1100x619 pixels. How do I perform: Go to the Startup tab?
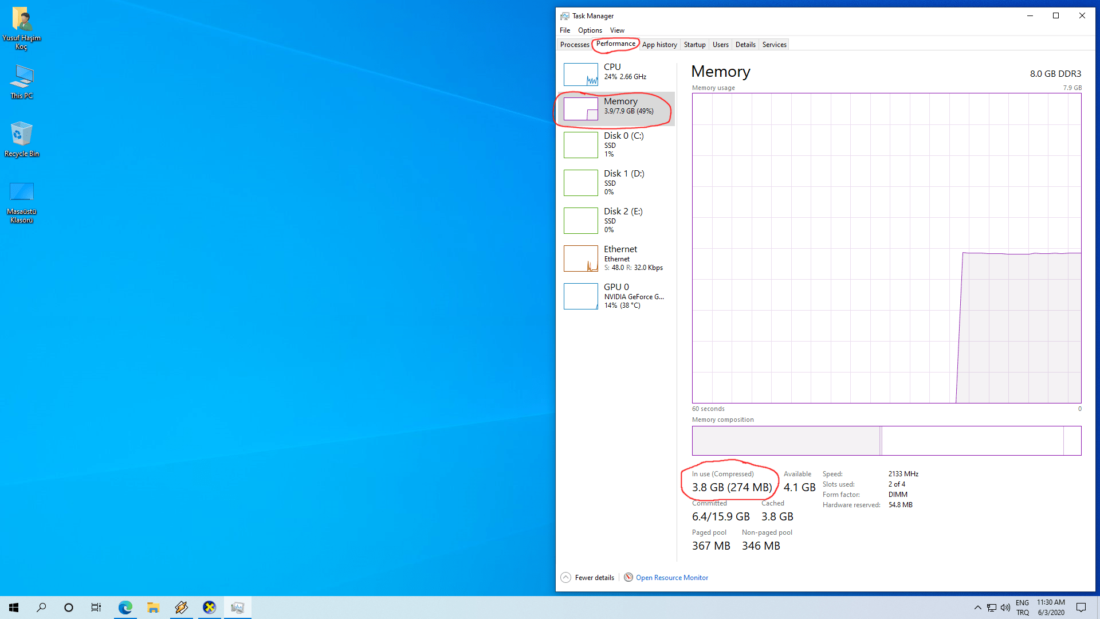pyautogui.click(x=694, y=45)
